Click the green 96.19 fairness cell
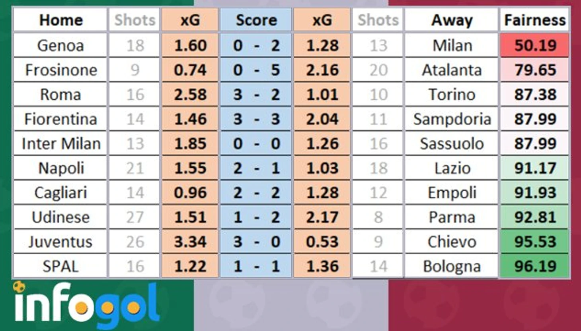The width and height of the screenshot is (581, 331). tap(534, 266)
